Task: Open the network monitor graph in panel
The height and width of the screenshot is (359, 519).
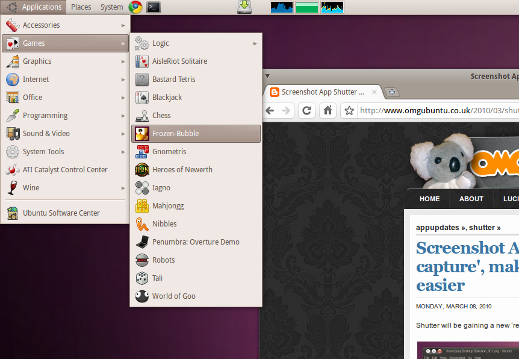Action: pyautogui.click(x=332, y=7)
